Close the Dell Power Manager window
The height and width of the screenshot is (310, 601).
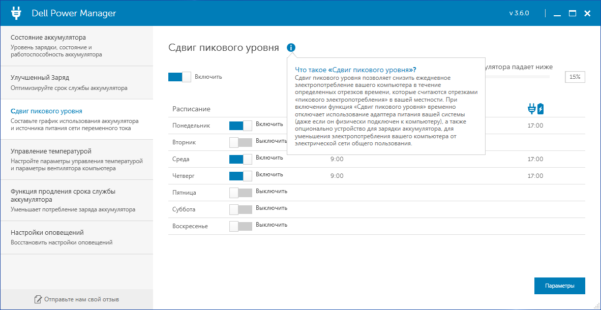tap(587, 13)
